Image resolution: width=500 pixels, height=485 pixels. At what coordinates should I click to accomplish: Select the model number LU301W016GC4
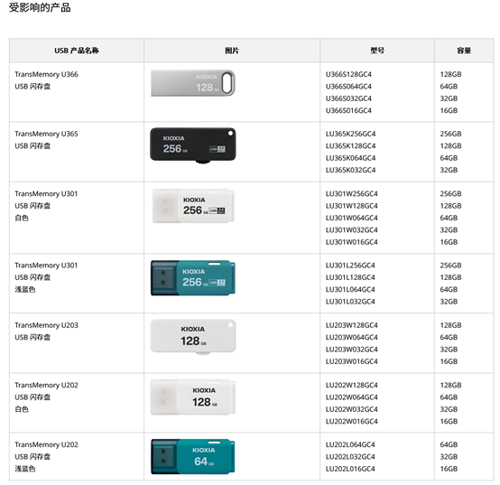coord(351,242)
